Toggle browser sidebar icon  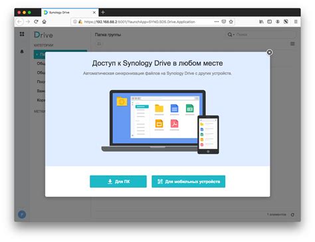[x=269, y=22]
